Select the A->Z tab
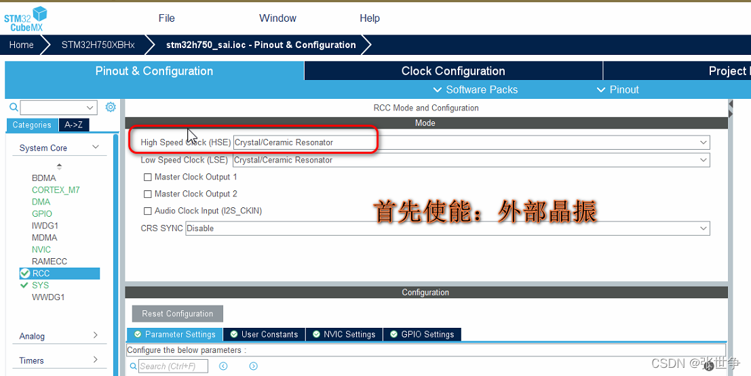Viewport: 751px width, 376px height. 74,125
